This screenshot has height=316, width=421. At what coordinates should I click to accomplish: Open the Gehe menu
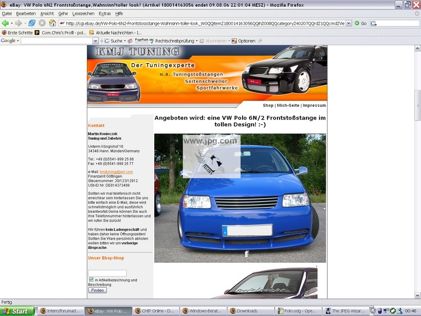click(63, 14)
